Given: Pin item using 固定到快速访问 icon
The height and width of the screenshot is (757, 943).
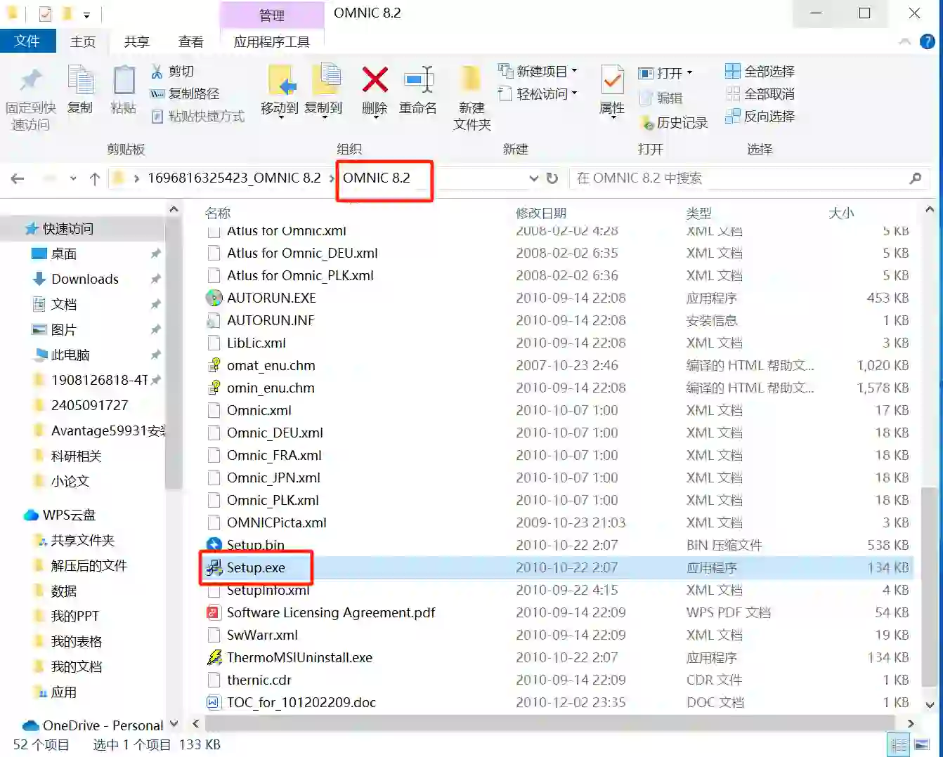Looking at the screenshot, I should click(x=30, y=95).
